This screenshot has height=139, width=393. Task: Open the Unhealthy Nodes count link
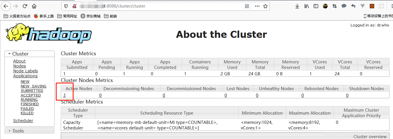(257, 95)
